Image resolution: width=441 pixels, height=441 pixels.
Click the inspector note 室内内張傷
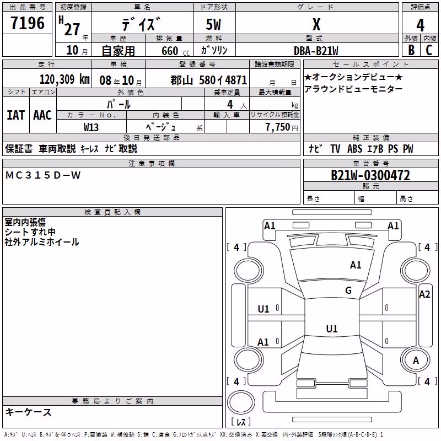click(25, 222)
